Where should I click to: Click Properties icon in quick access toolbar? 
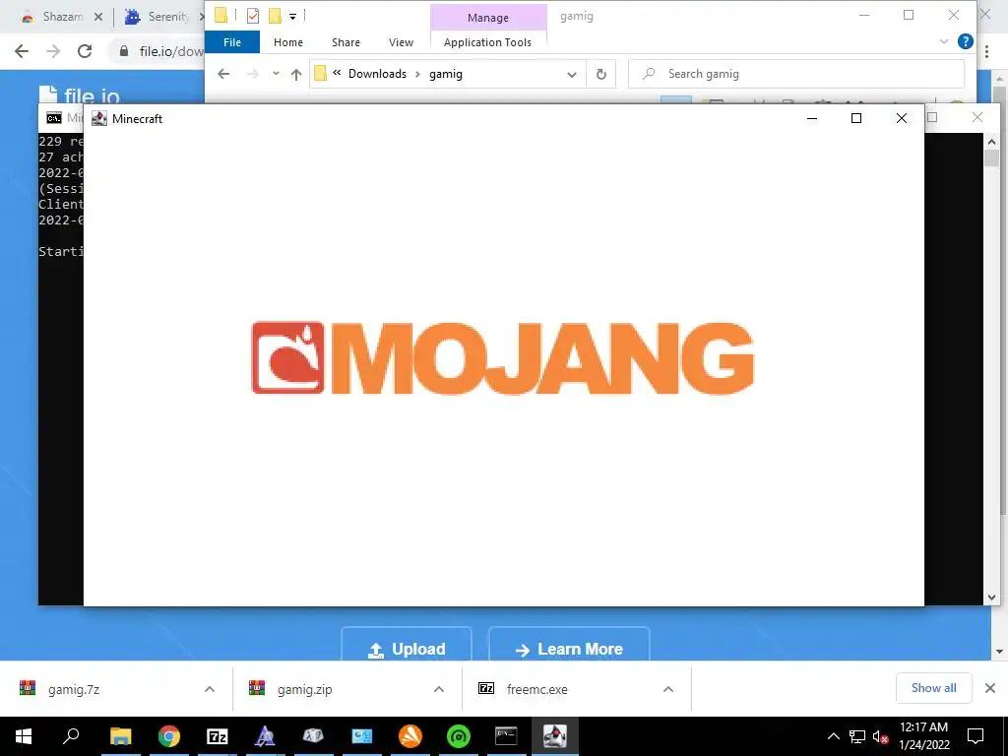coord(253,16)
